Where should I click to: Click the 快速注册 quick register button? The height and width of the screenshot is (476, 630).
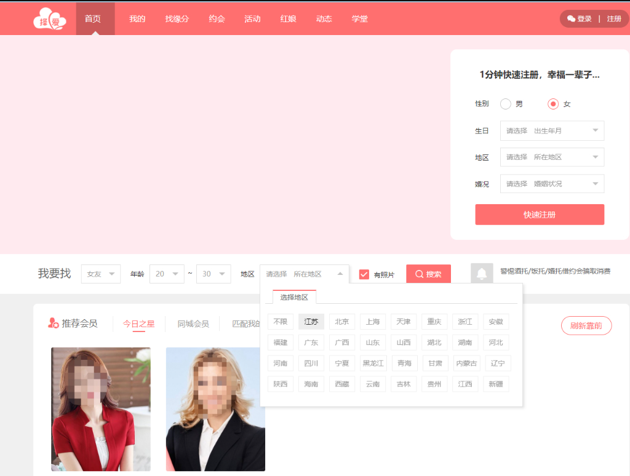[540, 215]
